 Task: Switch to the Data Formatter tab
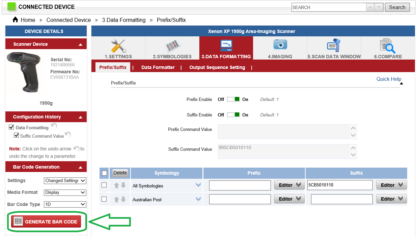158,67
